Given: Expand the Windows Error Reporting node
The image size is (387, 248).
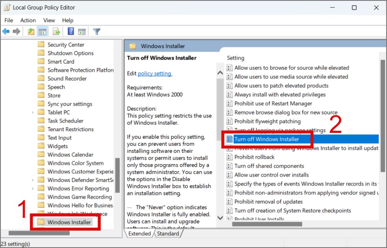Looking at the screenshot, I should [x=33, y=189].
